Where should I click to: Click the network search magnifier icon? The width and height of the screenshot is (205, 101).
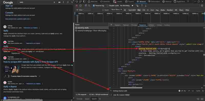coord(89,6)
